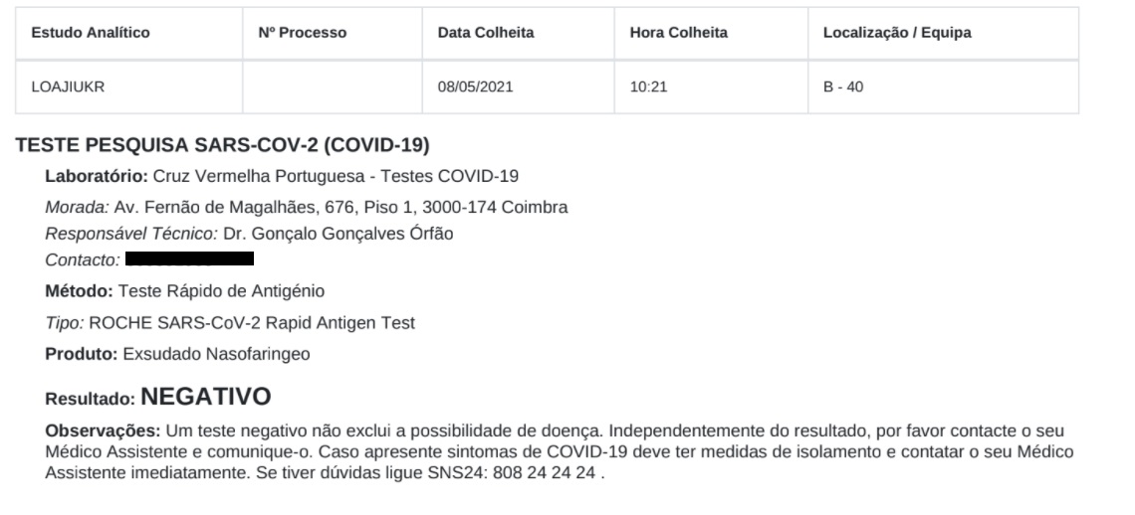Click the Data Colheita column header

(x=519, y=33)
